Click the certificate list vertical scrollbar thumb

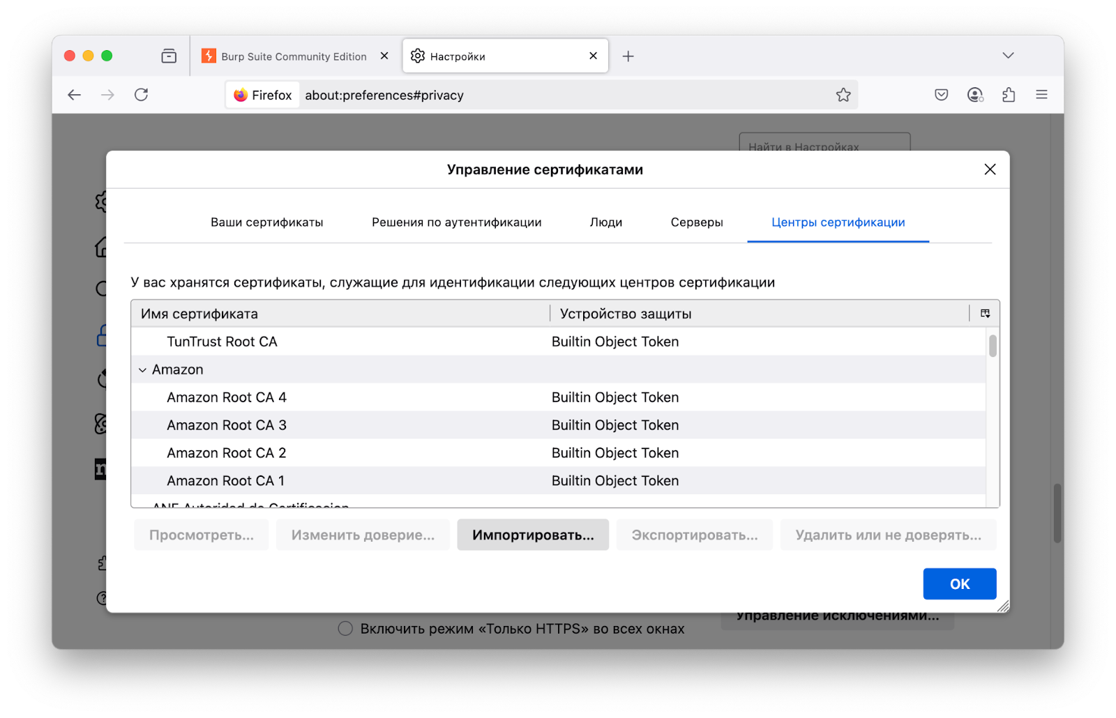click(993, 346)
